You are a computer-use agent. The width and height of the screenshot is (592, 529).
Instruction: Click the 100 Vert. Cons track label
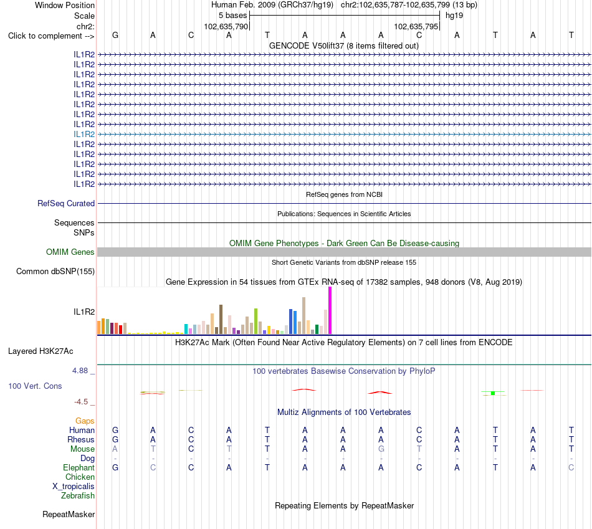[x=35, y=386]
